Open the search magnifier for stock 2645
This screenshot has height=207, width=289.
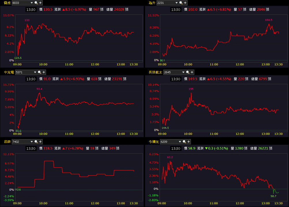coord(188,72)
